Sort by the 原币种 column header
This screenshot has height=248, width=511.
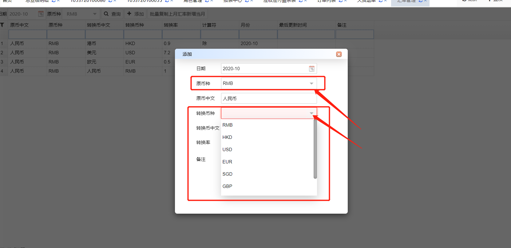pyautogui.click(x=66, y=25)
